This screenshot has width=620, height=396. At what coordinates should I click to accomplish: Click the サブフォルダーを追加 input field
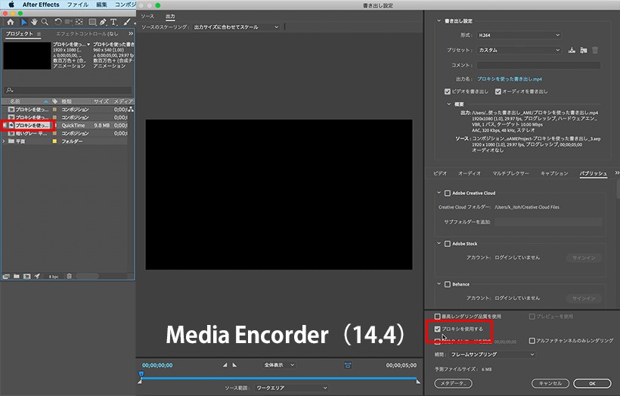tap(548, 221)
